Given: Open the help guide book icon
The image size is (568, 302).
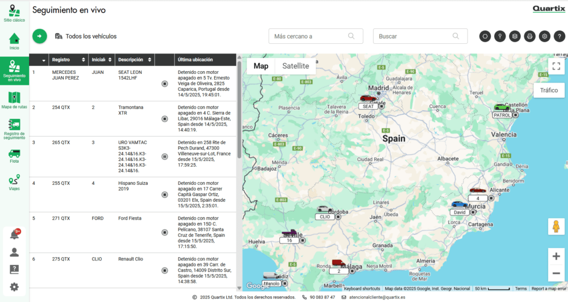Looking at the screenshot, I should pos(14,270).
